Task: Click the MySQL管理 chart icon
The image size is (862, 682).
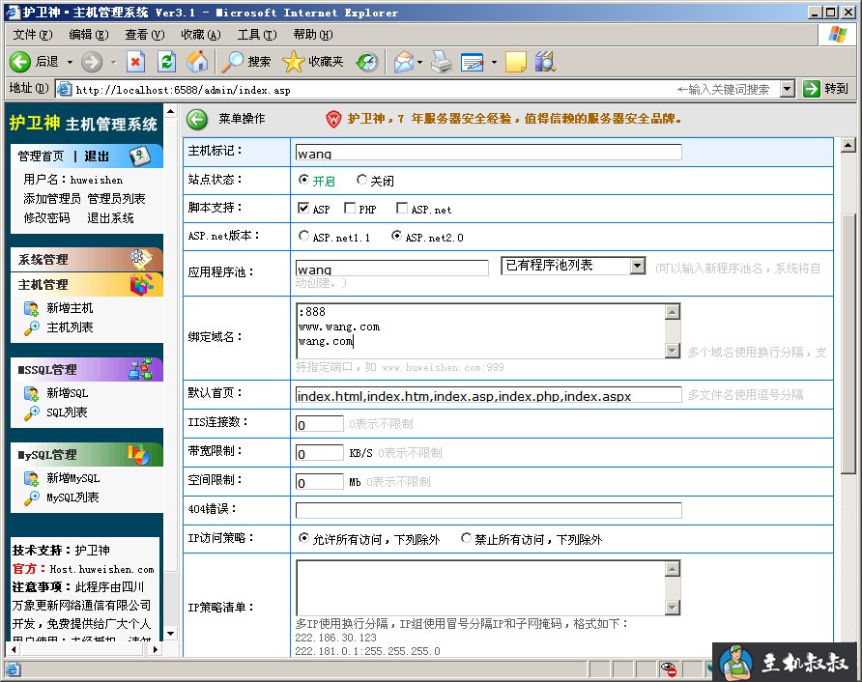Action: pos(138,454)
